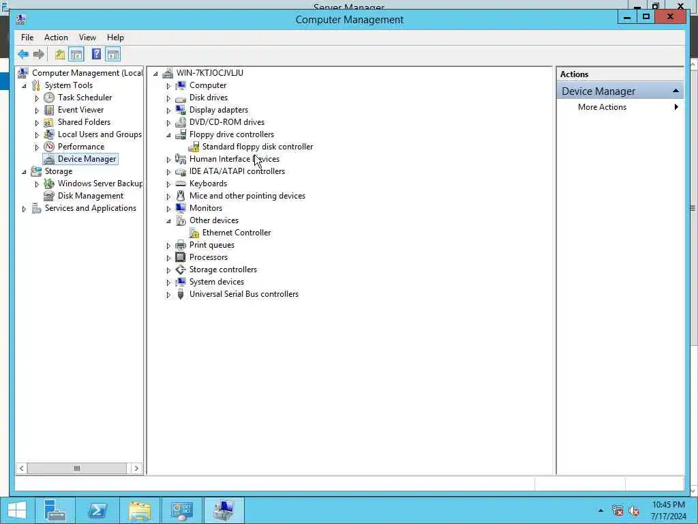The height and width of the screenshot is (524, 698).
Task: Collapse the Floppy drive controllers category
Action: tap(168, 135)
